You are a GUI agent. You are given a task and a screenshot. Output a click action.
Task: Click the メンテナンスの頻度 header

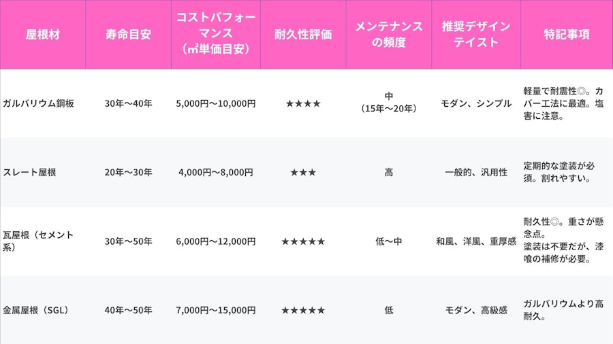click(389, 34)
